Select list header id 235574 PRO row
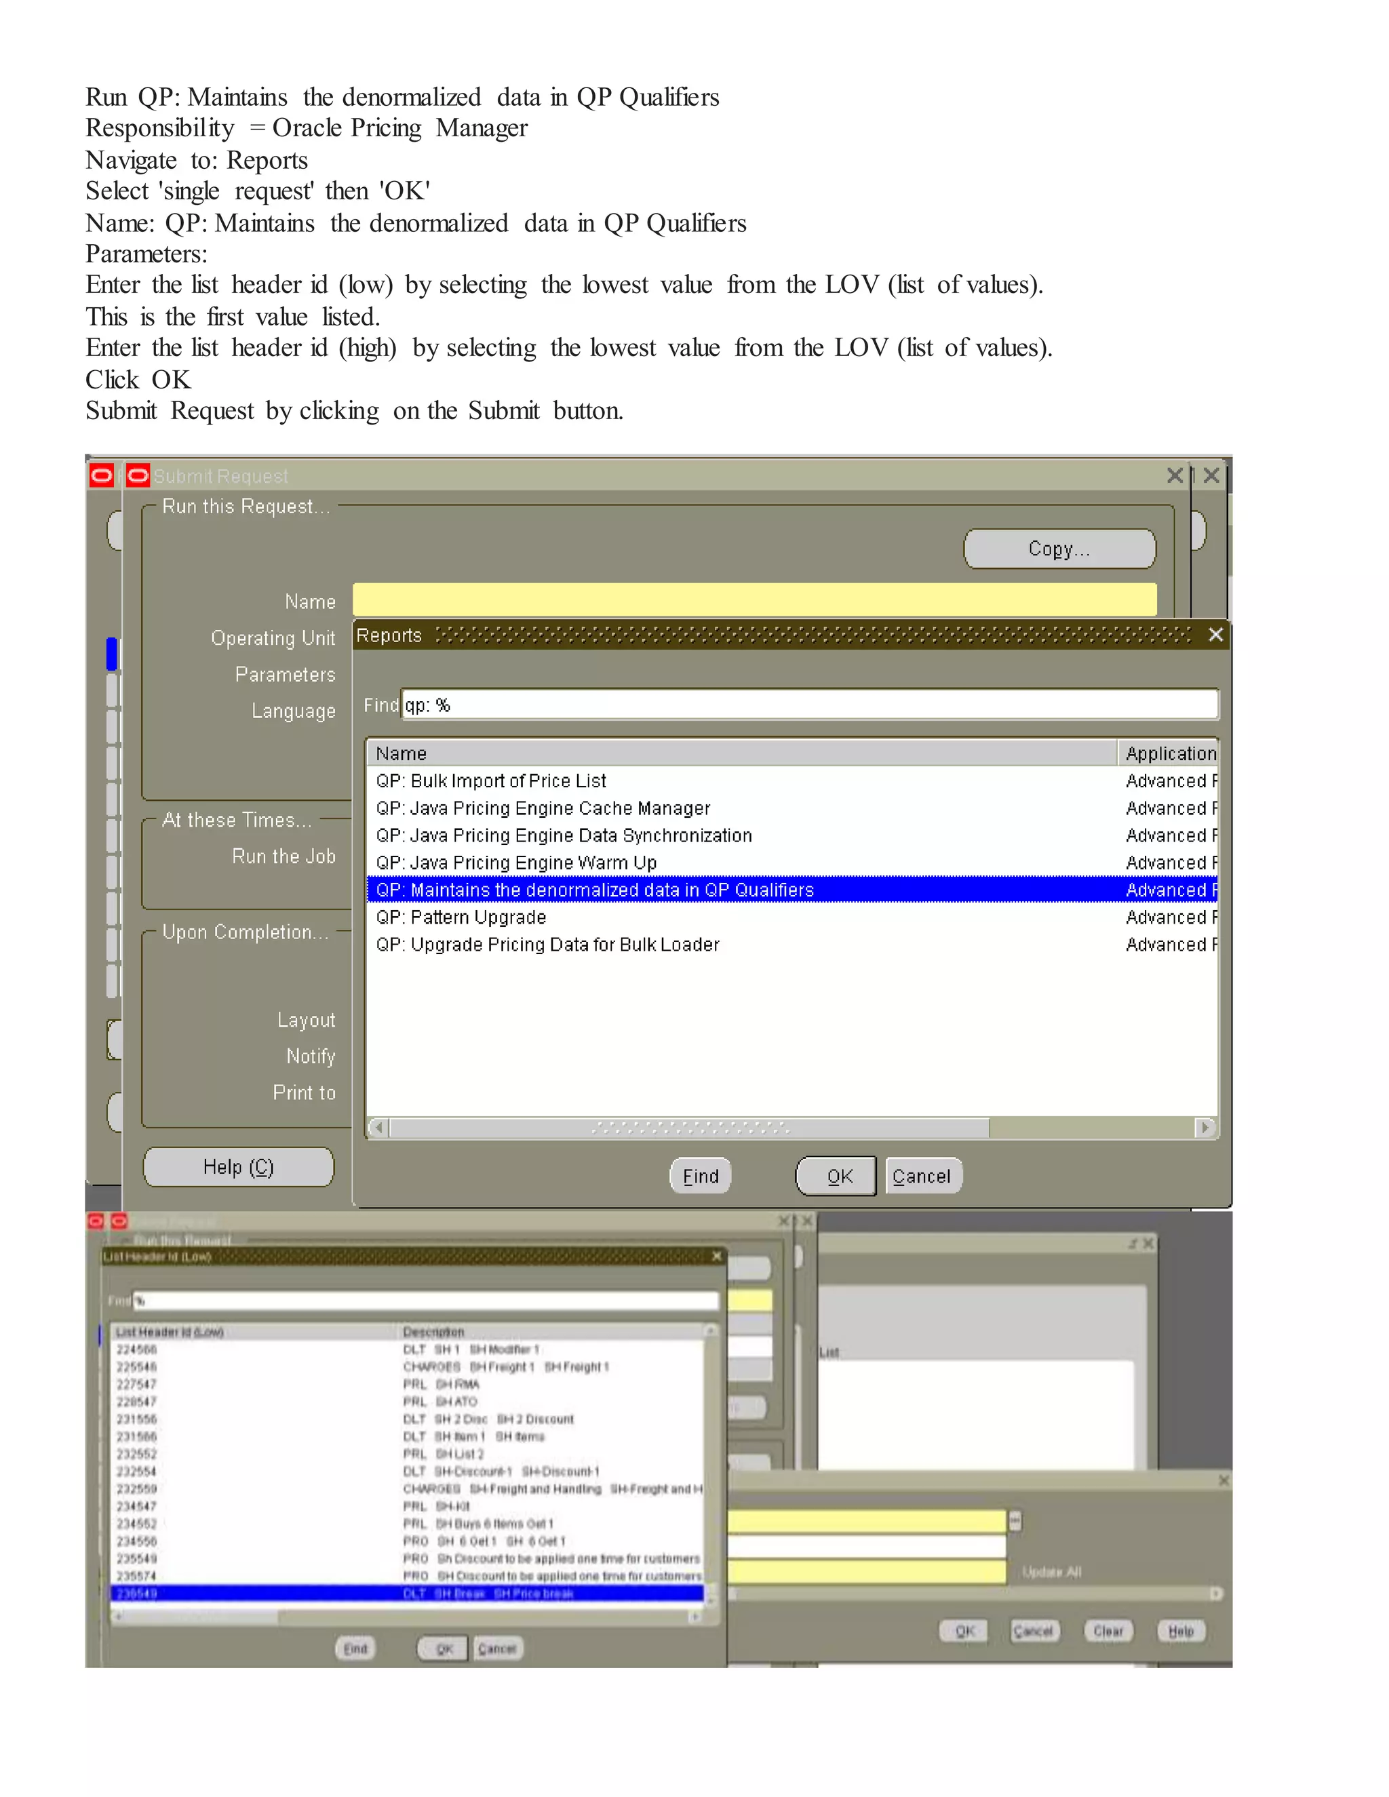Viewport: 1389px width, 1797px height. 408,1576
